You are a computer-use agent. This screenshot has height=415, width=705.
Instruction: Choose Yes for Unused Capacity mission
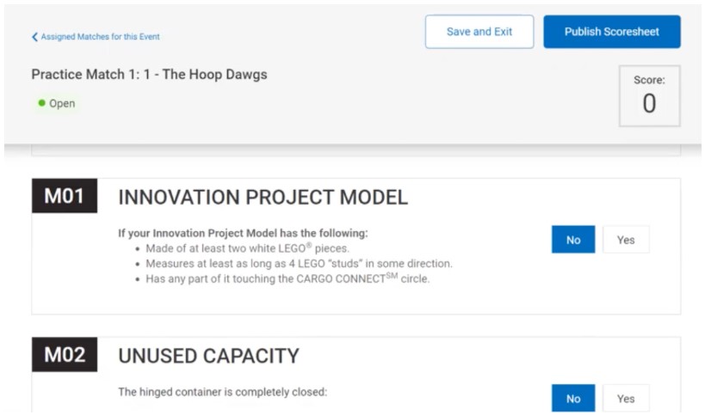[626, 399]
